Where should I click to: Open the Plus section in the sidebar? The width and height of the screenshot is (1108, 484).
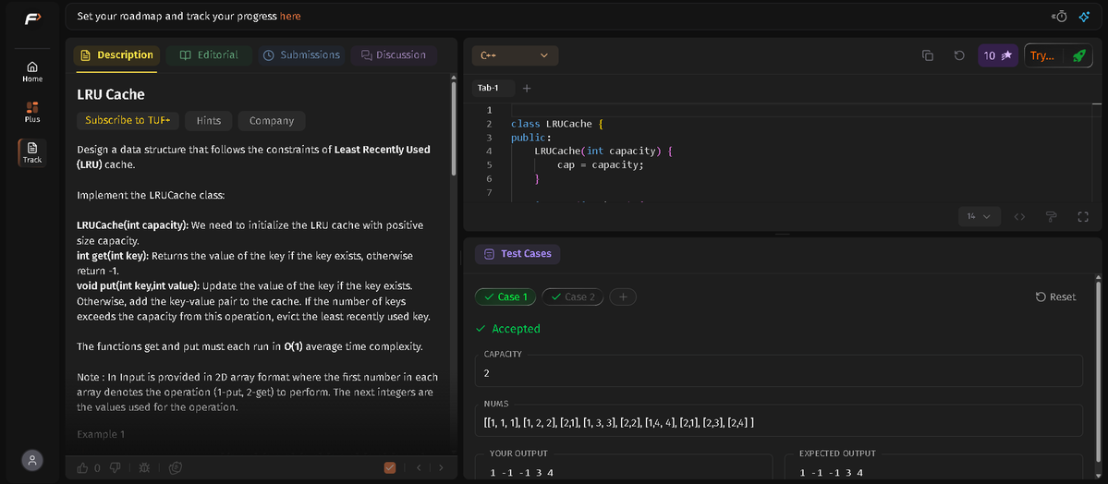point(32,112)
